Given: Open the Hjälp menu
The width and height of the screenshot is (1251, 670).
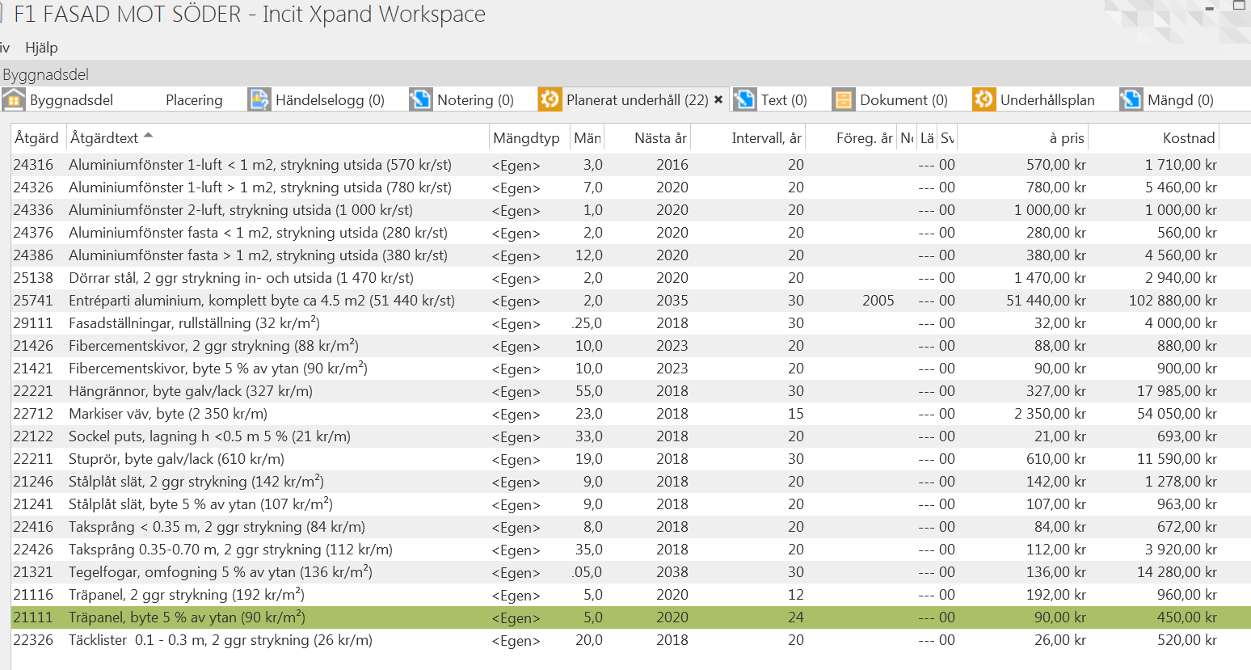Looking at the screenshot, I should 41,48.
